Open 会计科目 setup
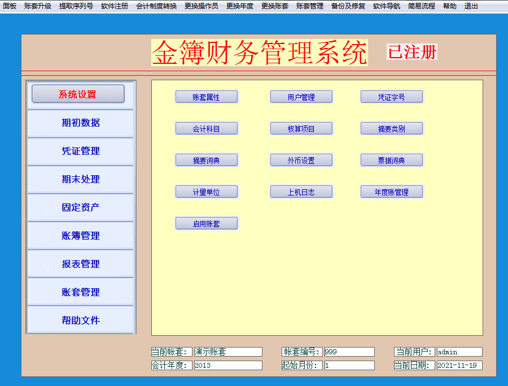 [x=207, y=128]
